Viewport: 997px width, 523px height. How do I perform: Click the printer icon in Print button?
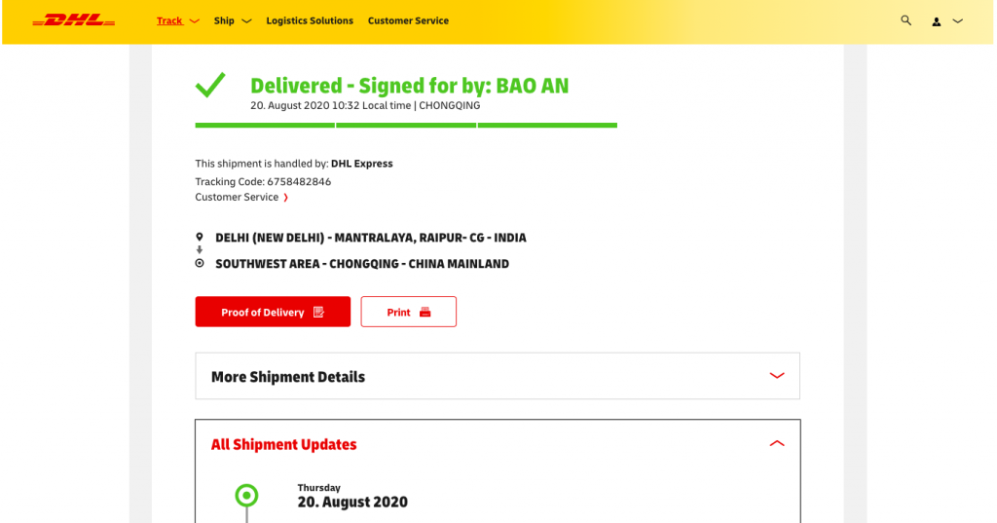point(425,312)
